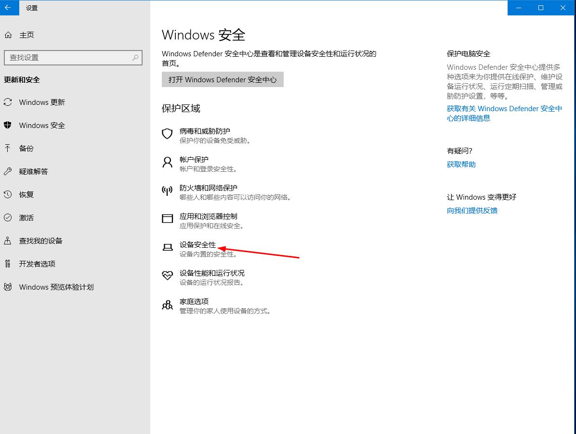Open 帐户保护 protection area
576x434 pixels.
pos(194,159)
